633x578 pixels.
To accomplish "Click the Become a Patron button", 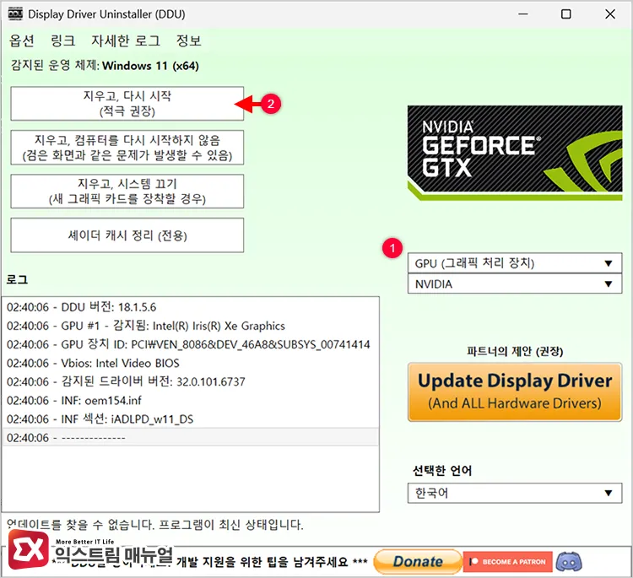I will (x=508, y=561).
